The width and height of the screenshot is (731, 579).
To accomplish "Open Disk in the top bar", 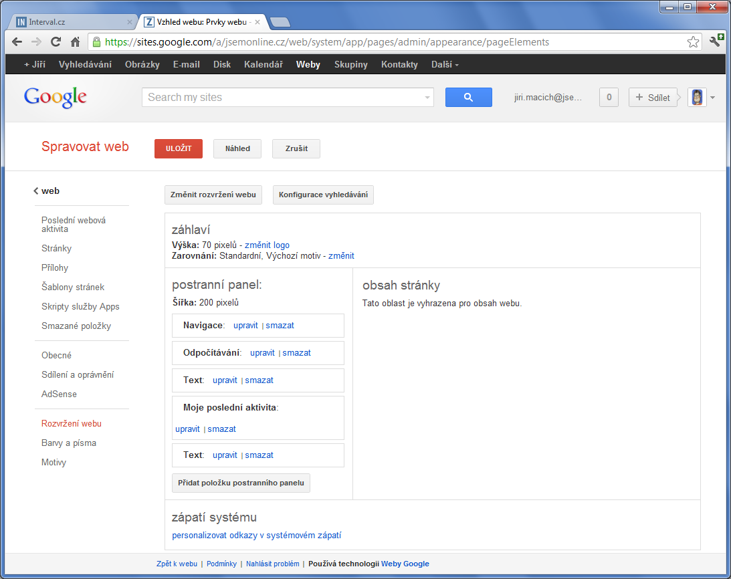I will [222, 65].
